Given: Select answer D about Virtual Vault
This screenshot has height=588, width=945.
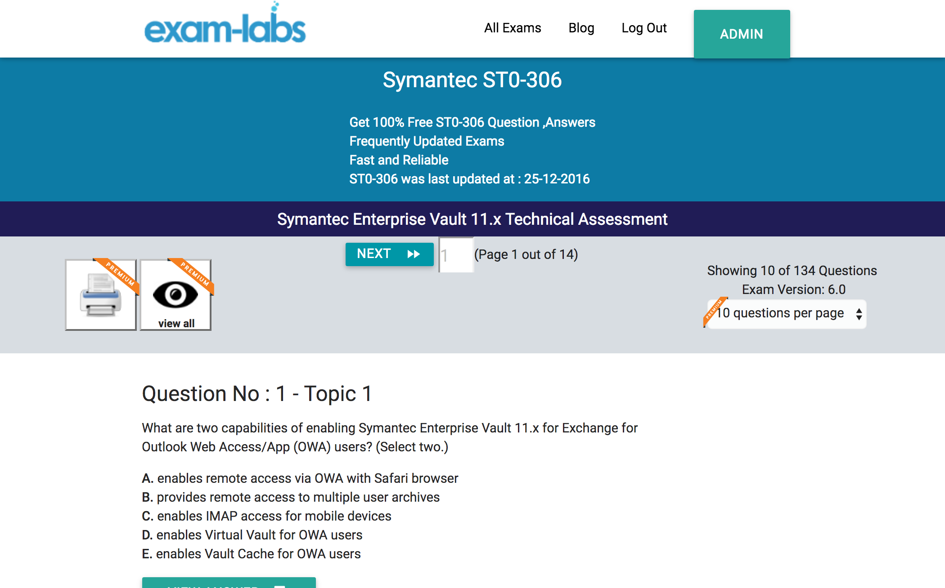Looking at the screenshot, I should [252, 535].
